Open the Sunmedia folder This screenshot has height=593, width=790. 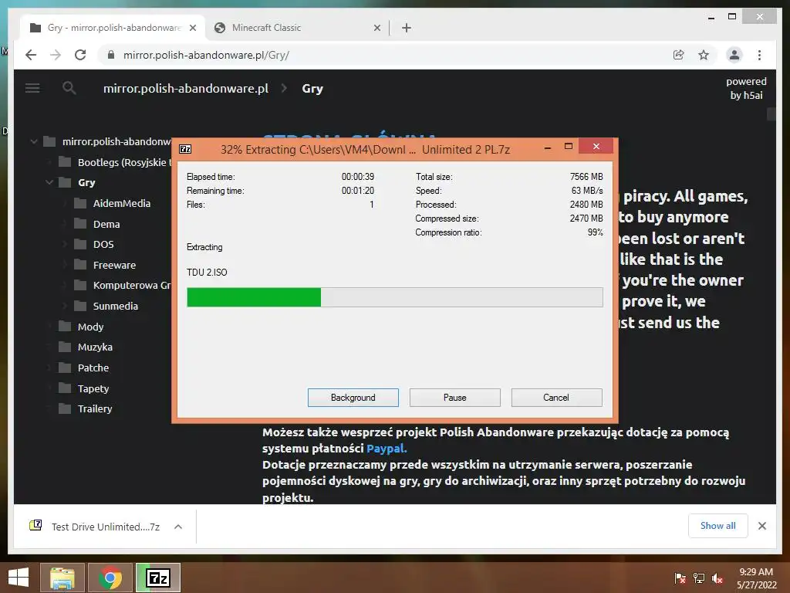[116, 306]
